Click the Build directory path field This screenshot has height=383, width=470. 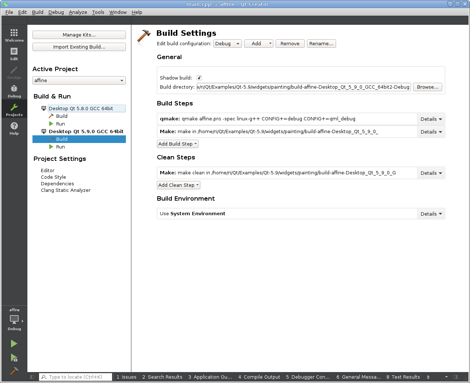coord(304,87)
